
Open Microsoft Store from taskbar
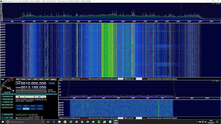click(x=65, y=122)
